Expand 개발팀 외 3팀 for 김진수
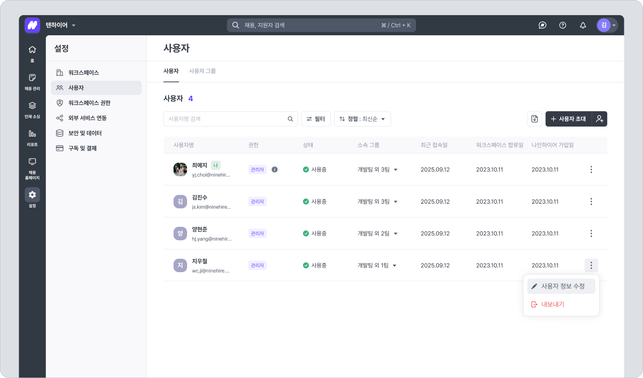Viewport: 643px width, 378px height. (x=378, y=202)
